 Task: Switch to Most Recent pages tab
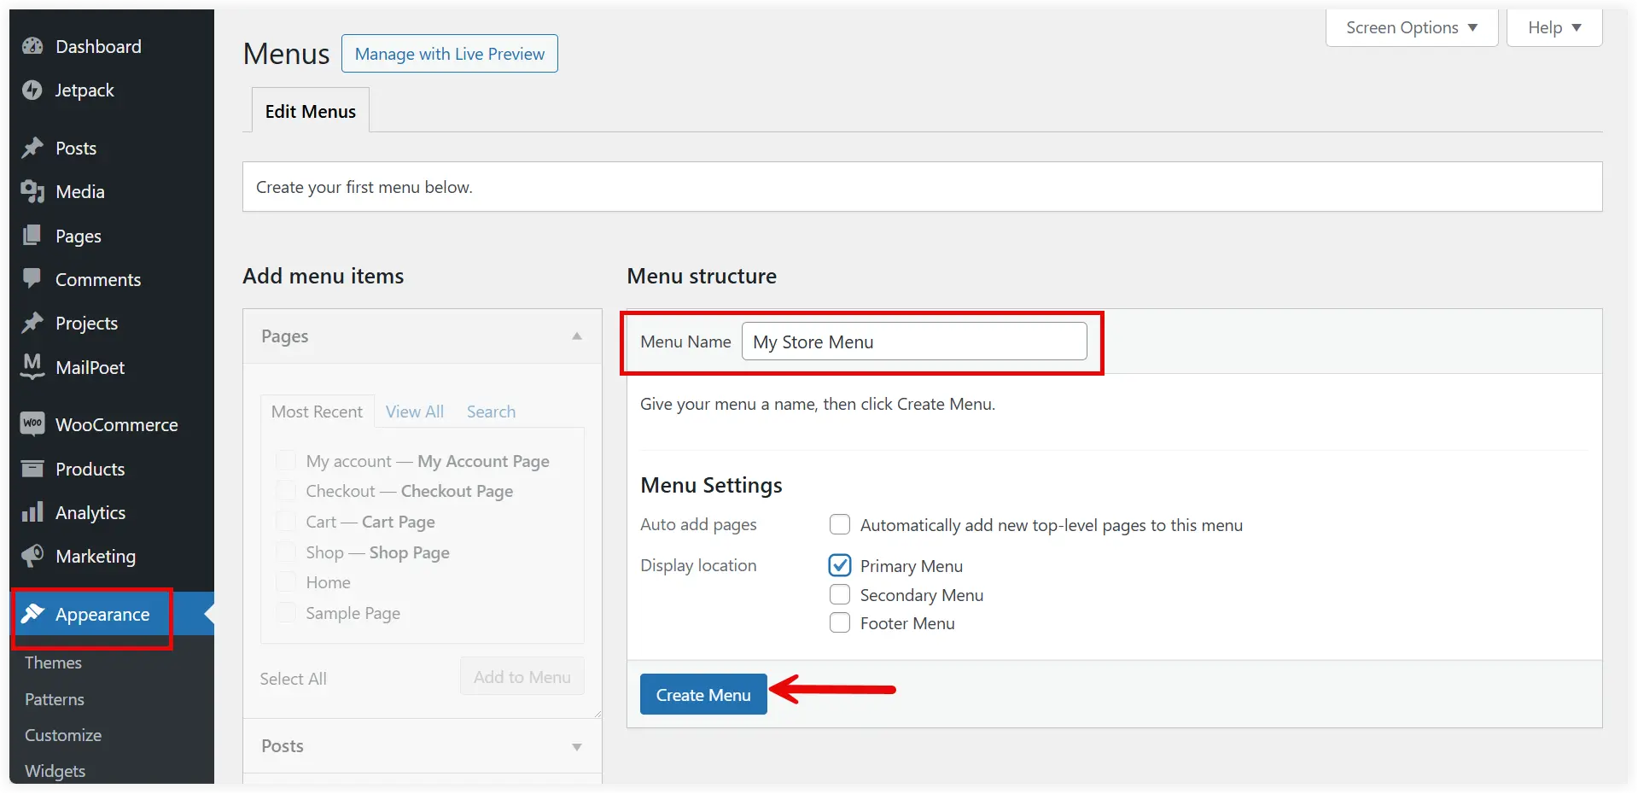click(317, 412)
